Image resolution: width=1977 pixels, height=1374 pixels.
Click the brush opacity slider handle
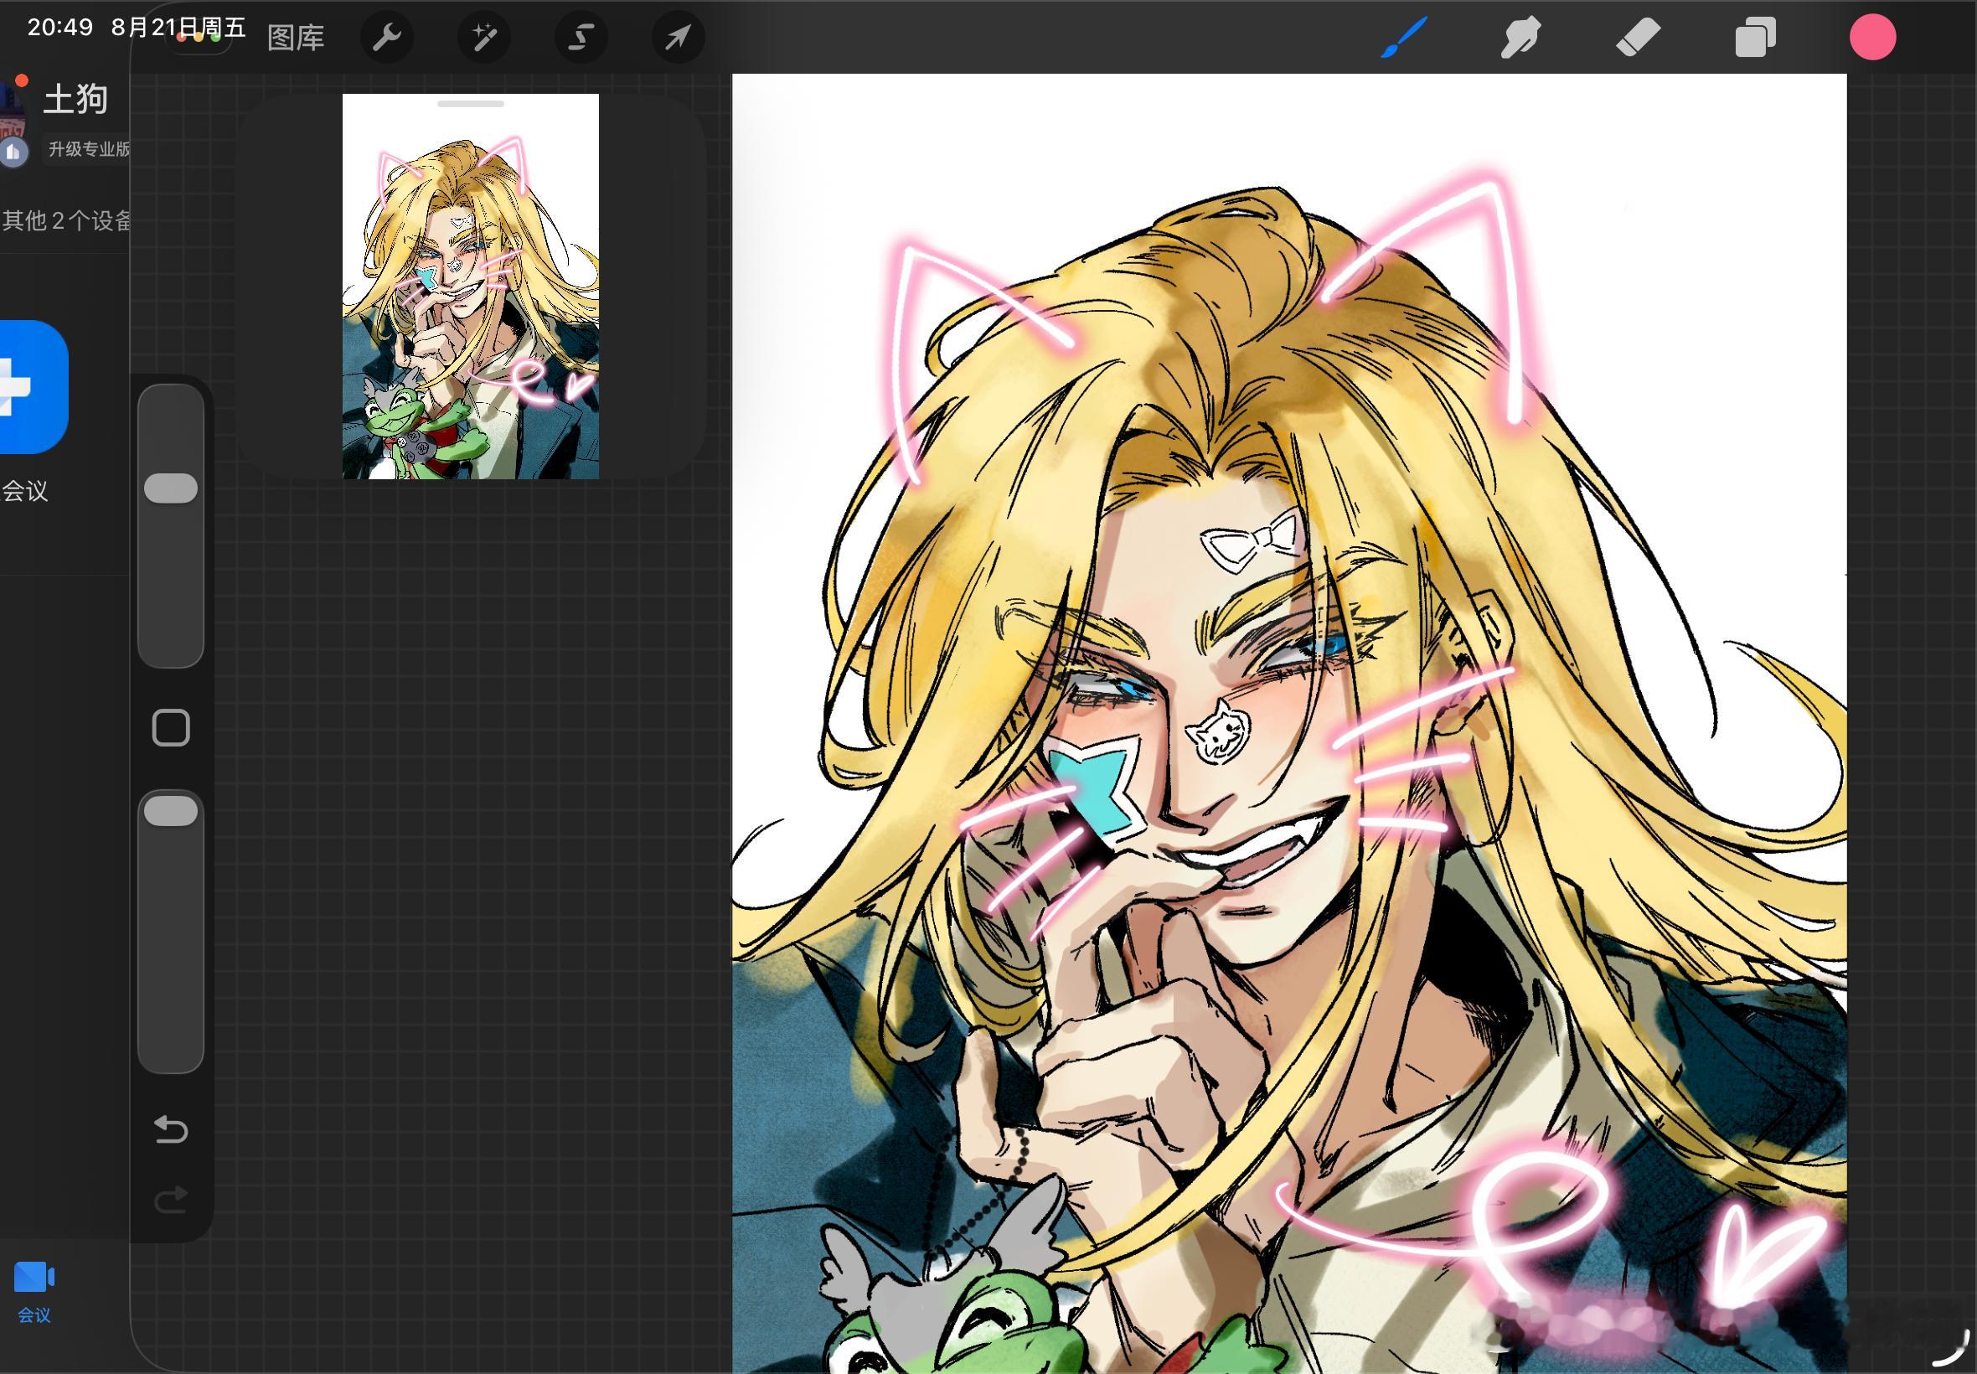pyautogui.click(x=170, y=811)
